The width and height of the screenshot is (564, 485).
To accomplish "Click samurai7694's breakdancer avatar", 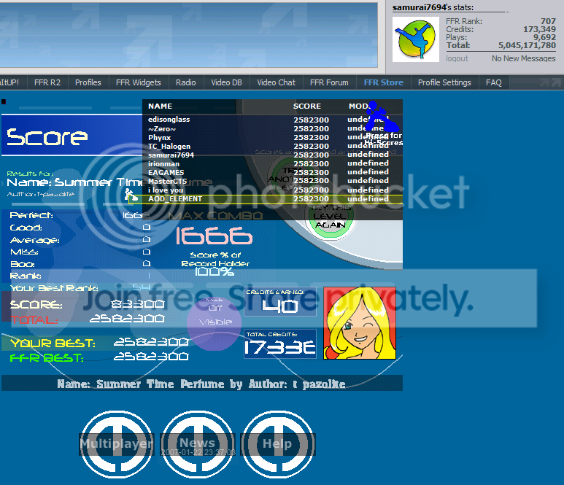I will 415,39.
